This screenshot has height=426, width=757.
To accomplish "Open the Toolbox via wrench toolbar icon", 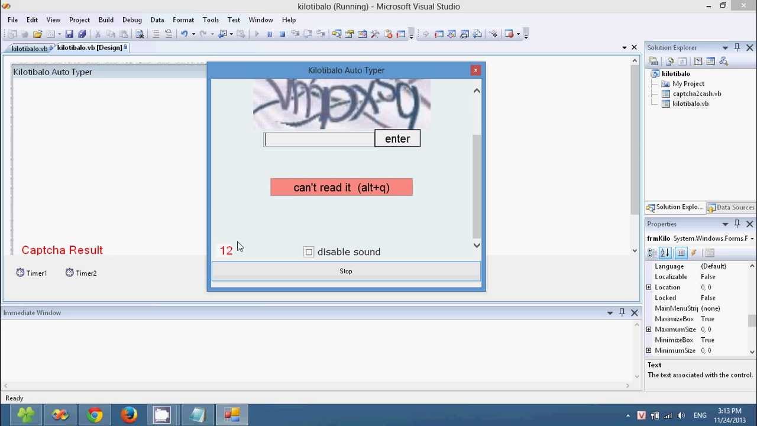I will tap(375, 34).
